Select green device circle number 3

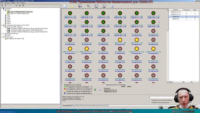(x=103, y=13)
